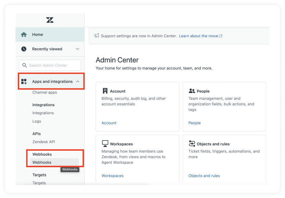Click the Zendesk logo icon
This screenshot has height=198, width=285.
[x=50, y=20]
